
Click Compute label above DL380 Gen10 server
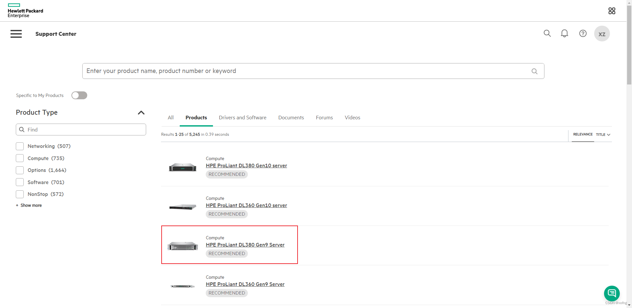(215, 159)
